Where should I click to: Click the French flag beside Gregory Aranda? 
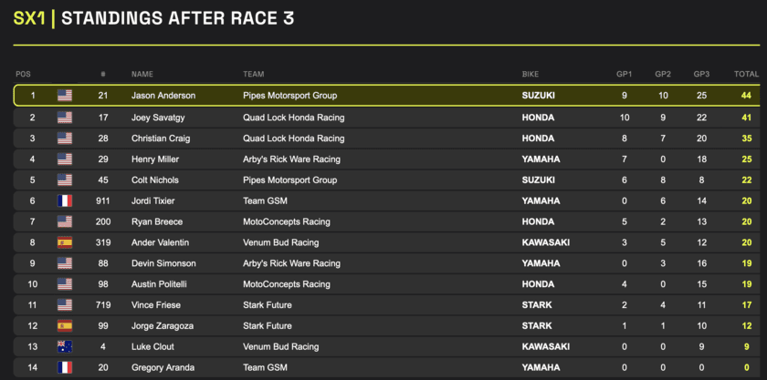coord(65,367)
